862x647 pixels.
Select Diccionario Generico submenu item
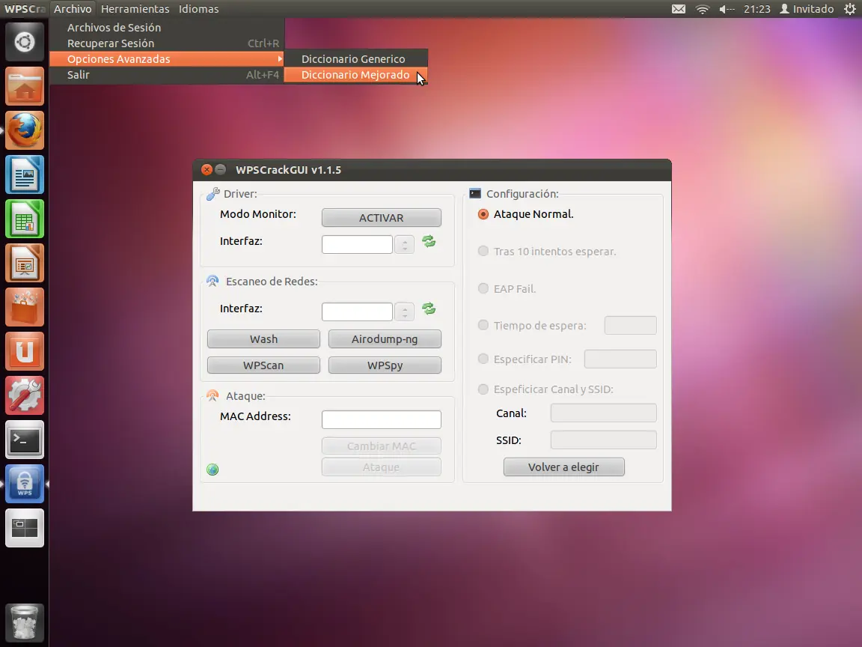[355, 59]
